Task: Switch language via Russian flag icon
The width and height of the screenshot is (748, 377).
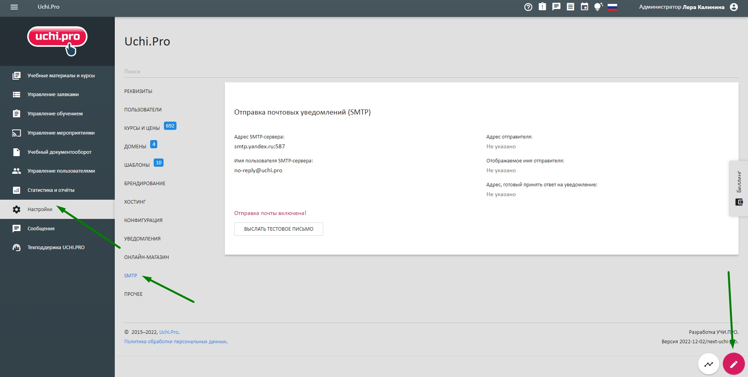Action: point(612,7)
